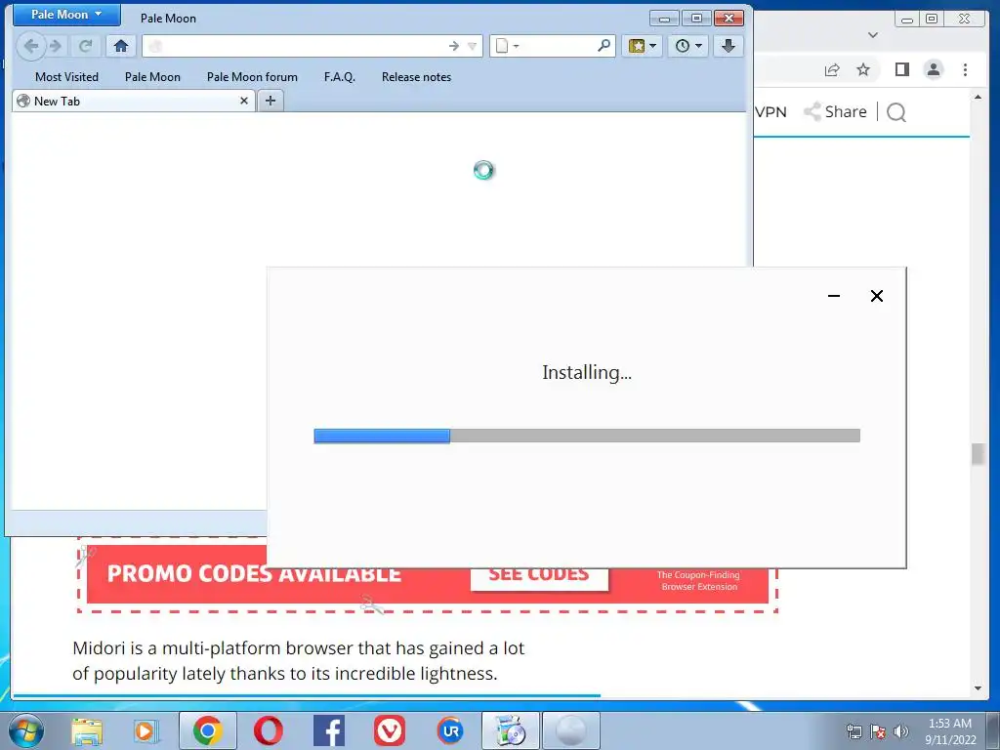The image size is (1000, 750).
Task: Open the Pale Moon history button
Action: coord(688,46)
